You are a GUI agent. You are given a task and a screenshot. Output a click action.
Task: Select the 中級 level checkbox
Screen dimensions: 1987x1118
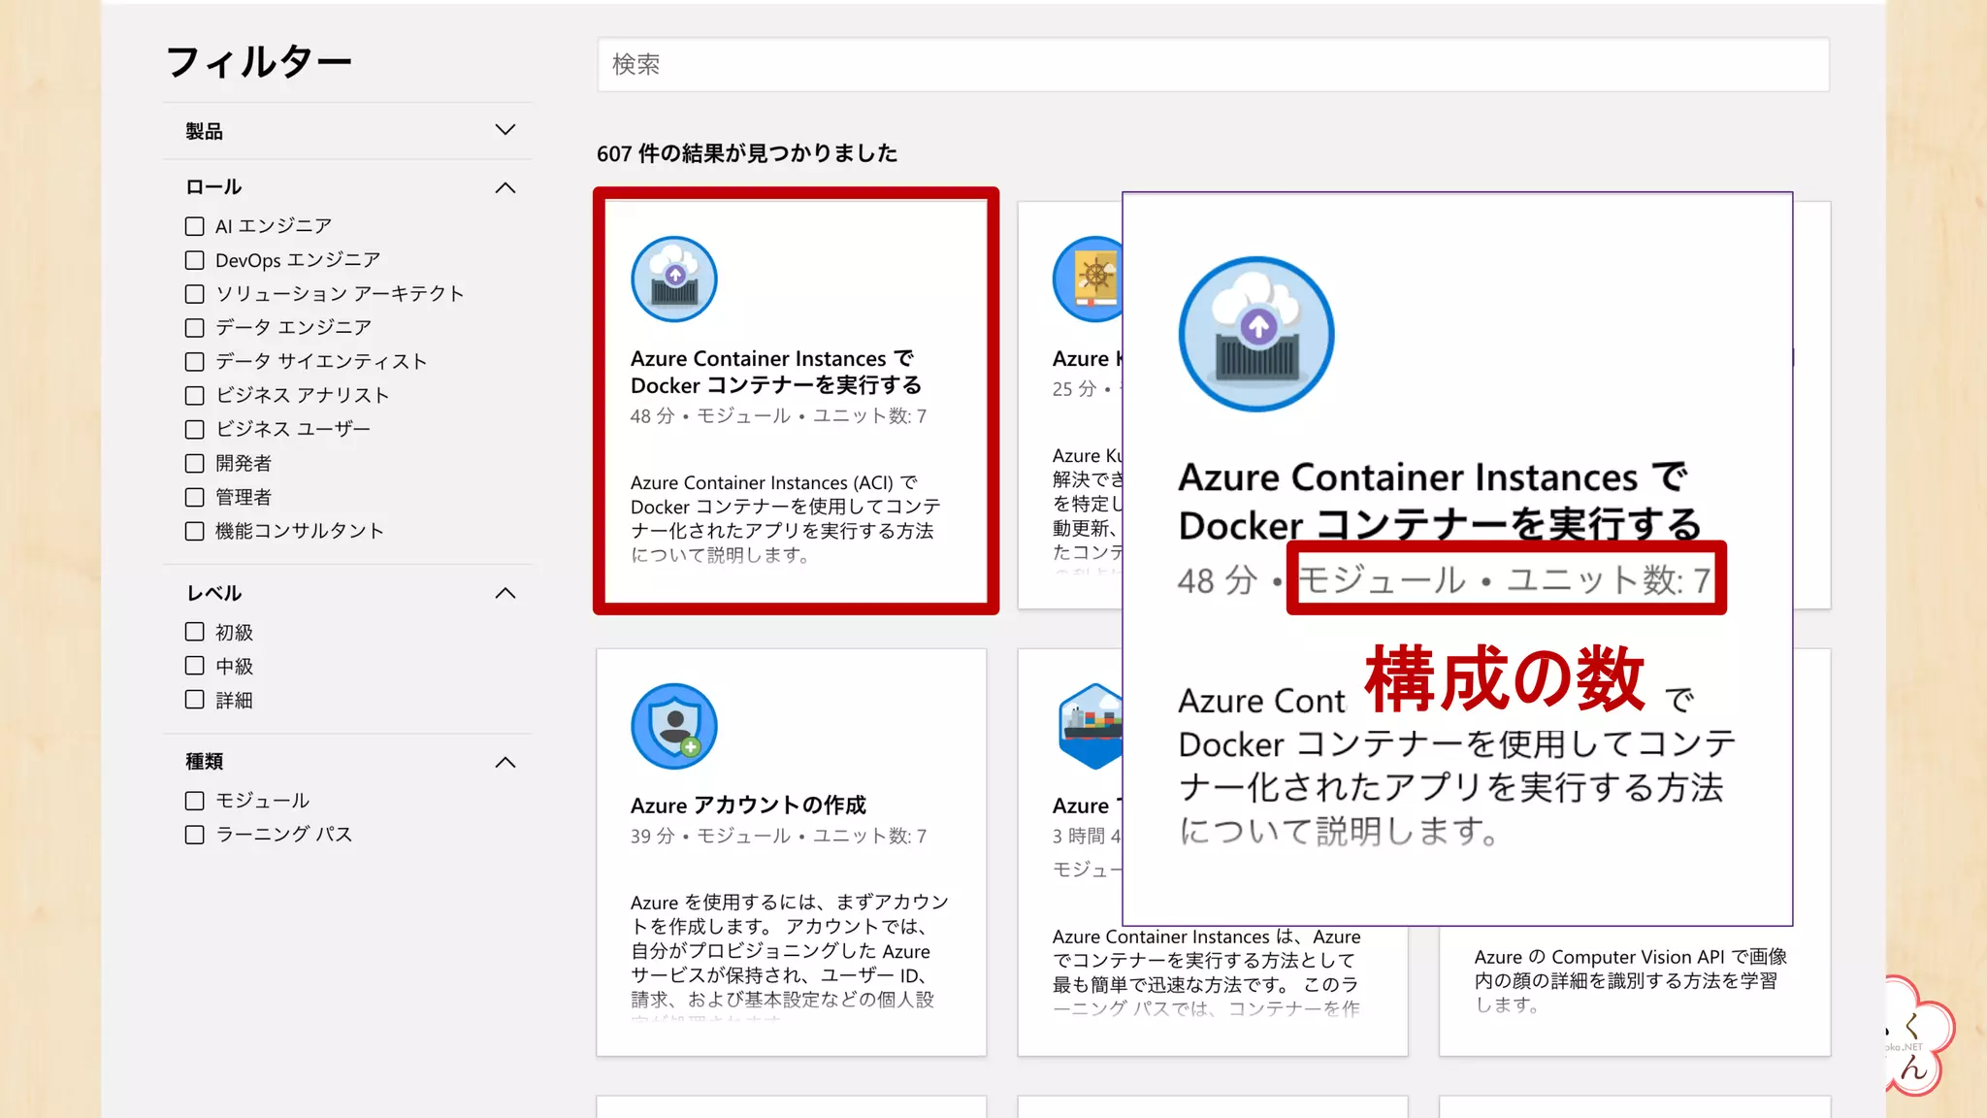click(x=195, y=666)
